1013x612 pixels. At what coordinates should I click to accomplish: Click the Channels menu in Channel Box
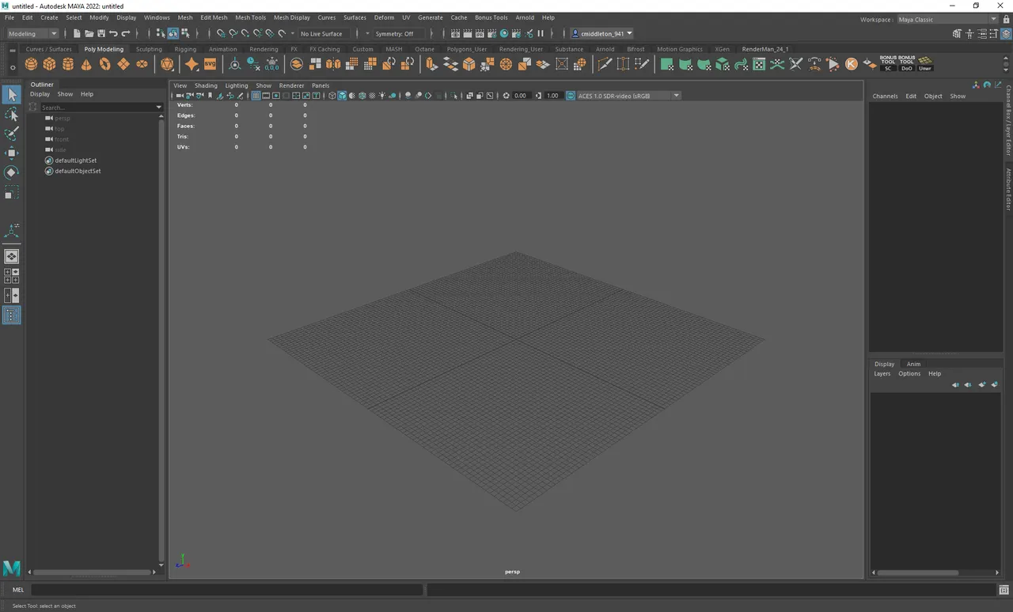(x=885, y=96)
